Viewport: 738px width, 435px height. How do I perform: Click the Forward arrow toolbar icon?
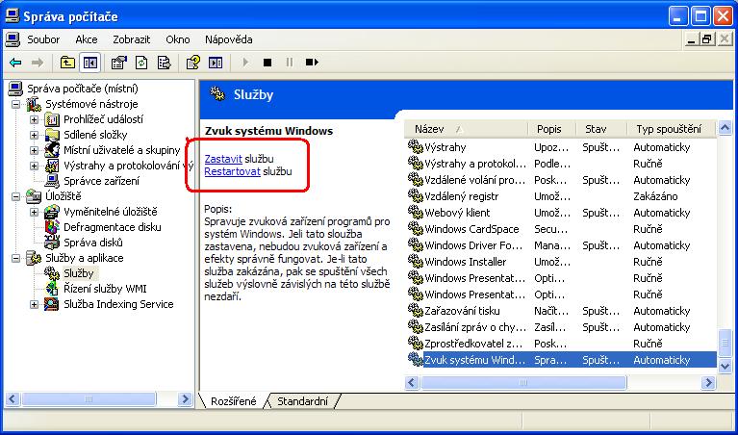coord(38,63)
